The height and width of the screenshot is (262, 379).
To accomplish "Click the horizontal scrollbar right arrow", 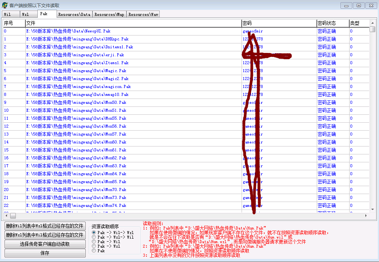I will pyautogui.click(x=366, y=216).
